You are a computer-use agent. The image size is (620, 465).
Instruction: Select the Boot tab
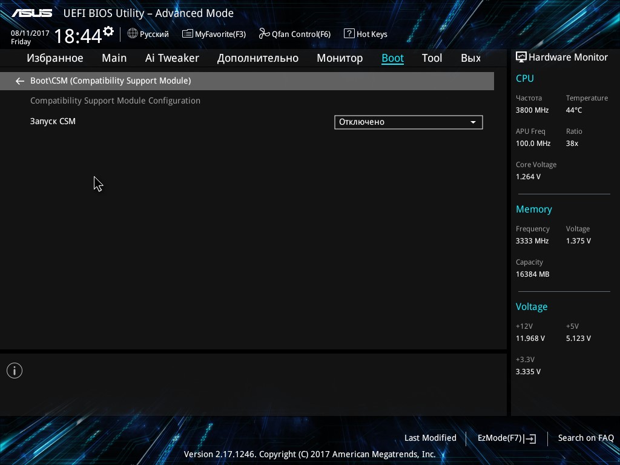(392, 58)
